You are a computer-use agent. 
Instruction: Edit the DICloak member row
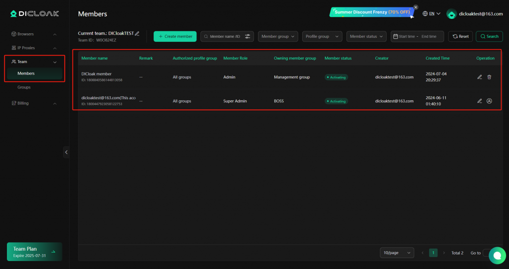click(x=480, y=77)
